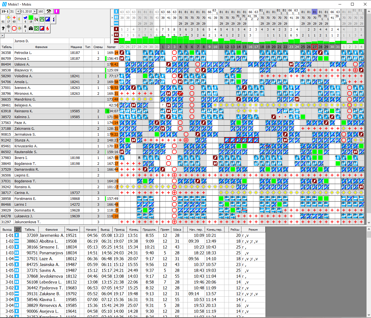
Task: Select the red-blue diagonal square icon
Action: point(42,28)
